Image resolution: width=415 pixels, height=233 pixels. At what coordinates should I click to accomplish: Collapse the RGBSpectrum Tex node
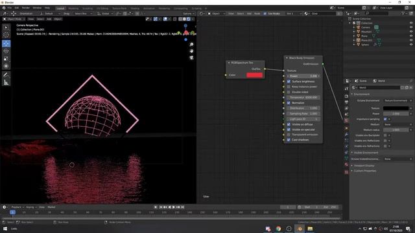[x=229, y=63]
